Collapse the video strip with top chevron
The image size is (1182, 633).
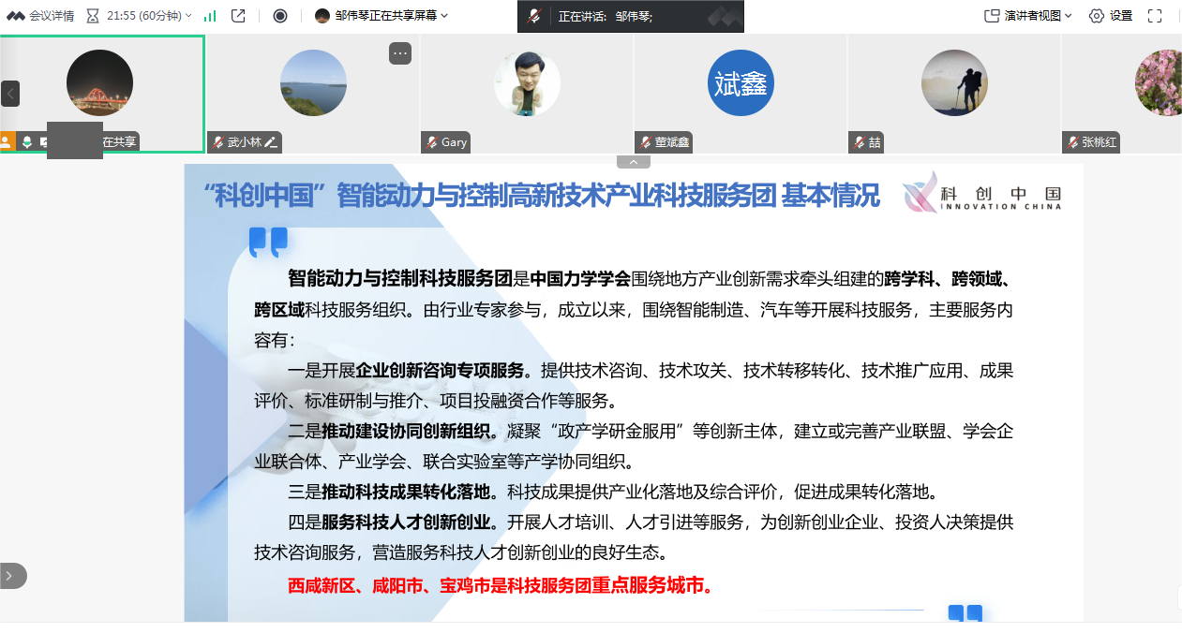634,160
